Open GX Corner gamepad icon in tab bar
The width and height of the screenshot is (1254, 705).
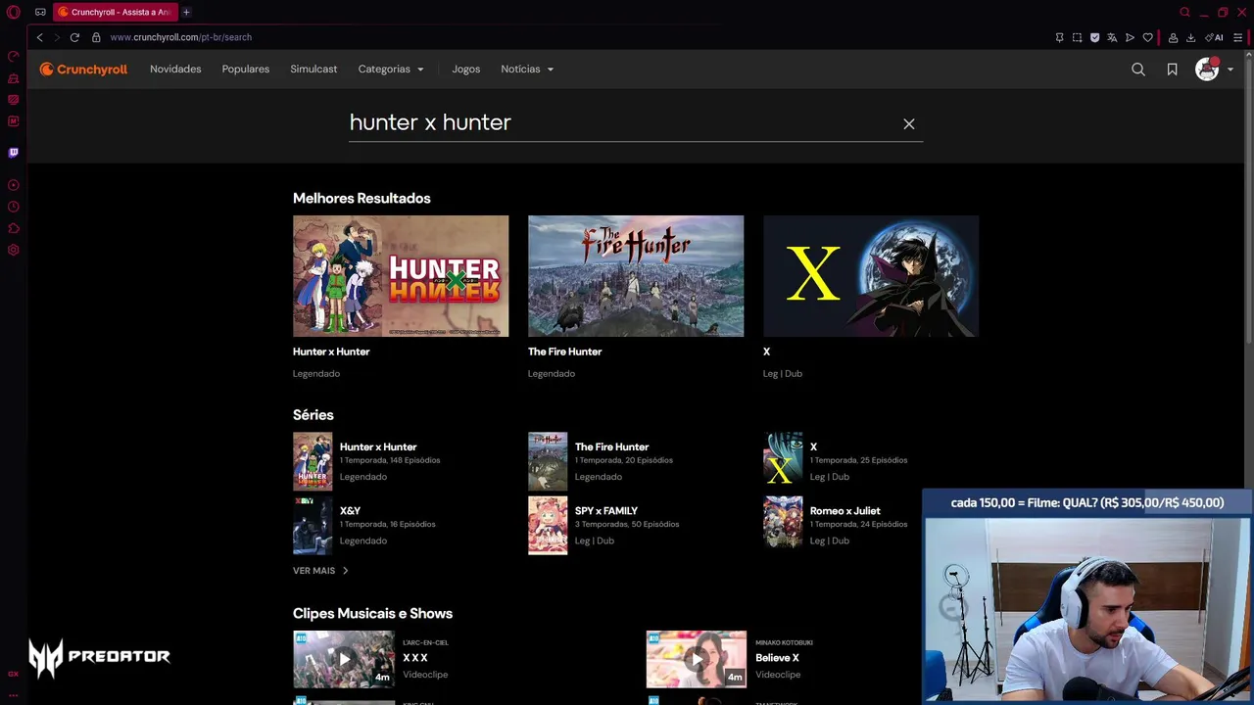pyautogui.click(x=40, y=12)
